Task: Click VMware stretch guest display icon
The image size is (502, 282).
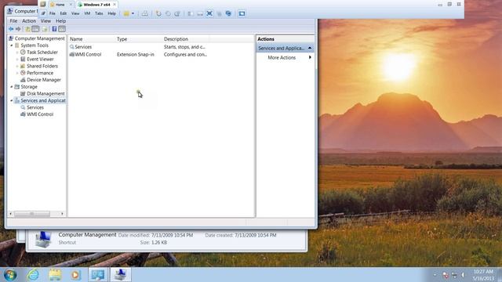Action: 242,13
